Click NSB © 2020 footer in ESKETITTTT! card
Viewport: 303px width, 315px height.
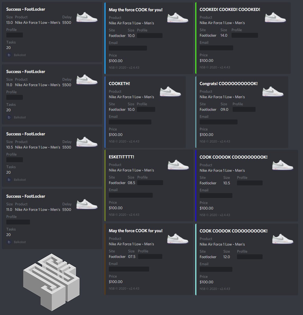(x=124, y=215)
